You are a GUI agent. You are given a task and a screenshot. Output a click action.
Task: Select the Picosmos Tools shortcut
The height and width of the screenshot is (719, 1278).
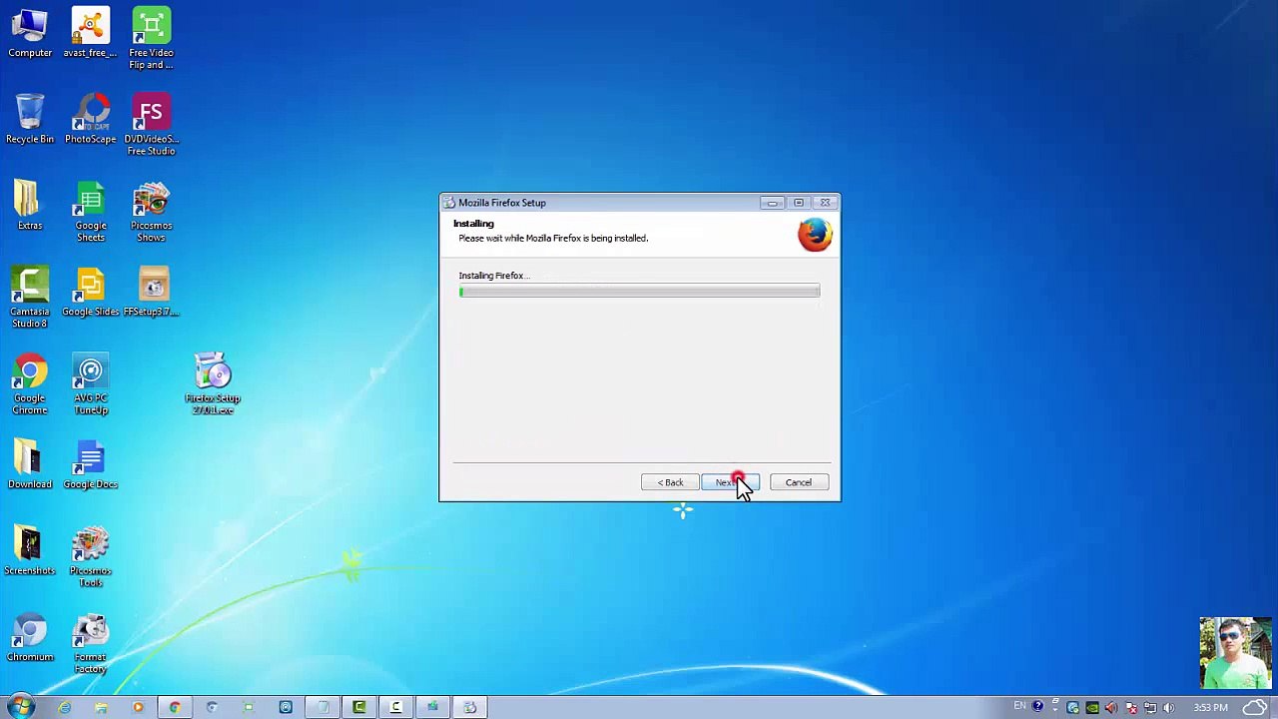coord(90,557)
